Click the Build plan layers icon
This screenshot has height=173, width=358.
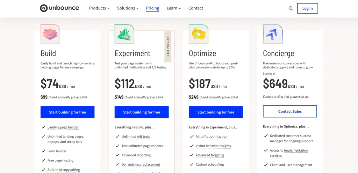point(50,34)
